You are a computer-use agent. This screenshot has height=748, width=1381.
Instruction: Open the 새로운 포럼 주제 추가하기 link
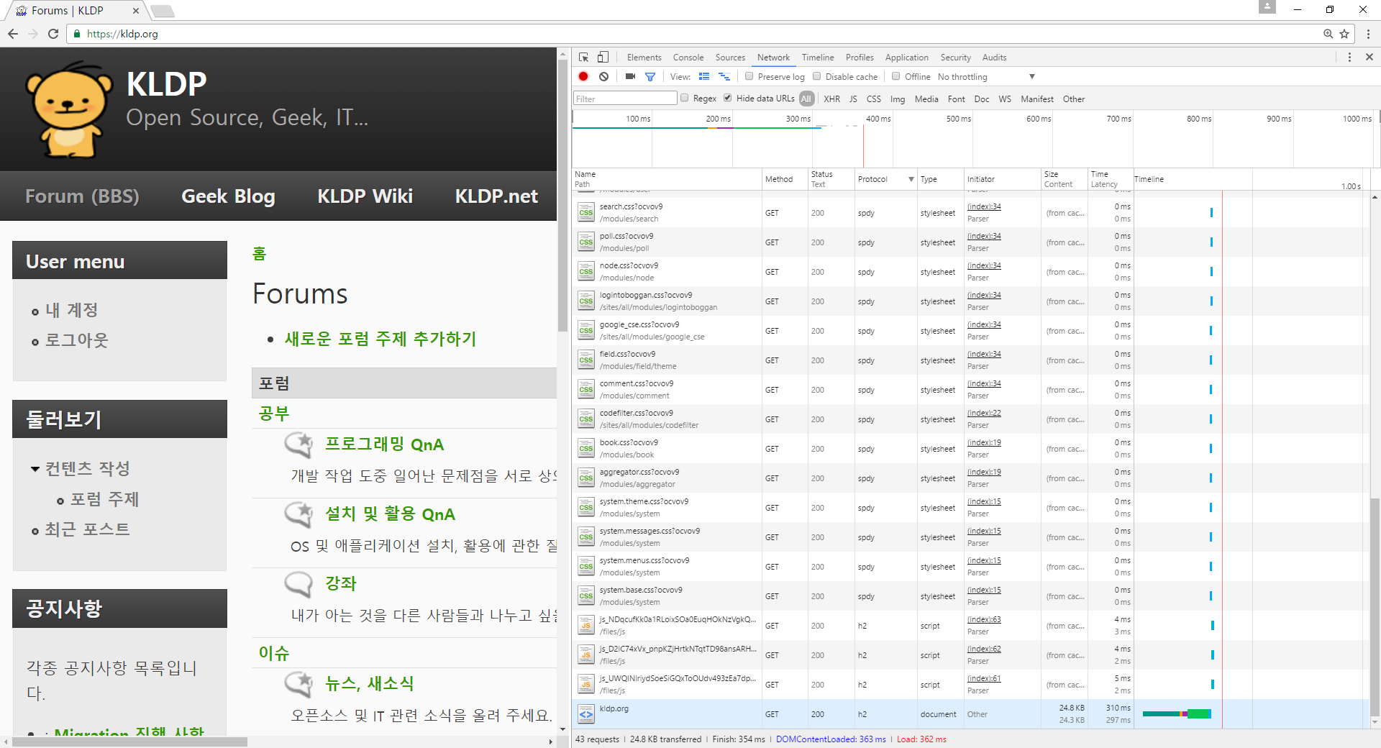[x=379, y=339]
